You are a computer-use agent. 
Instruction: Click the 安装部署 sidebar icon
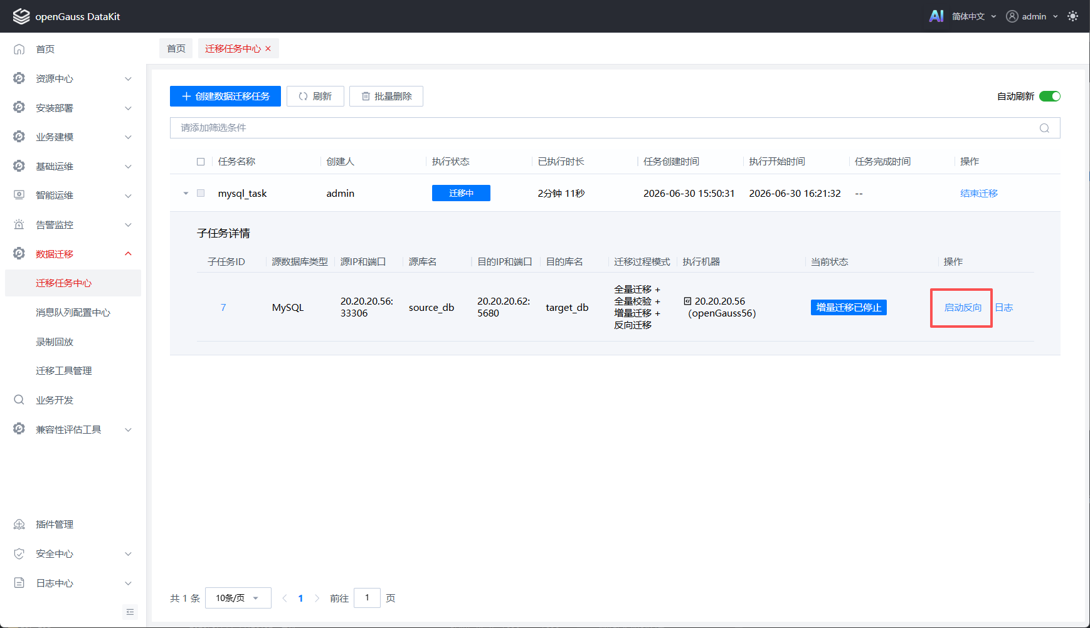pos(19,108)
